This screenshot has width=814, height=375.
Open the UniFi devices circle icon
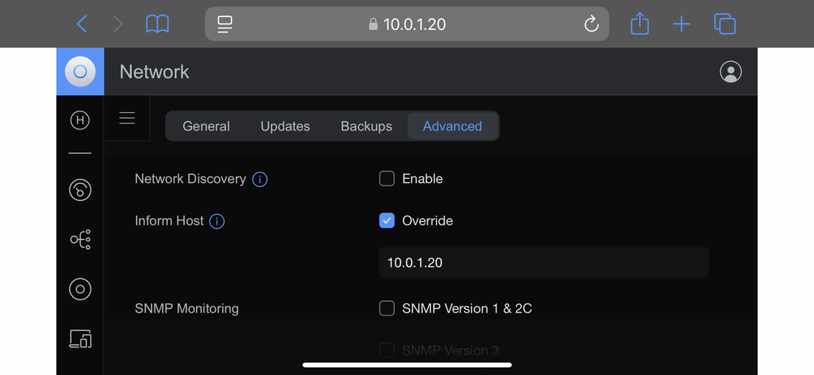pyautogui.click(x=80, y=290)
